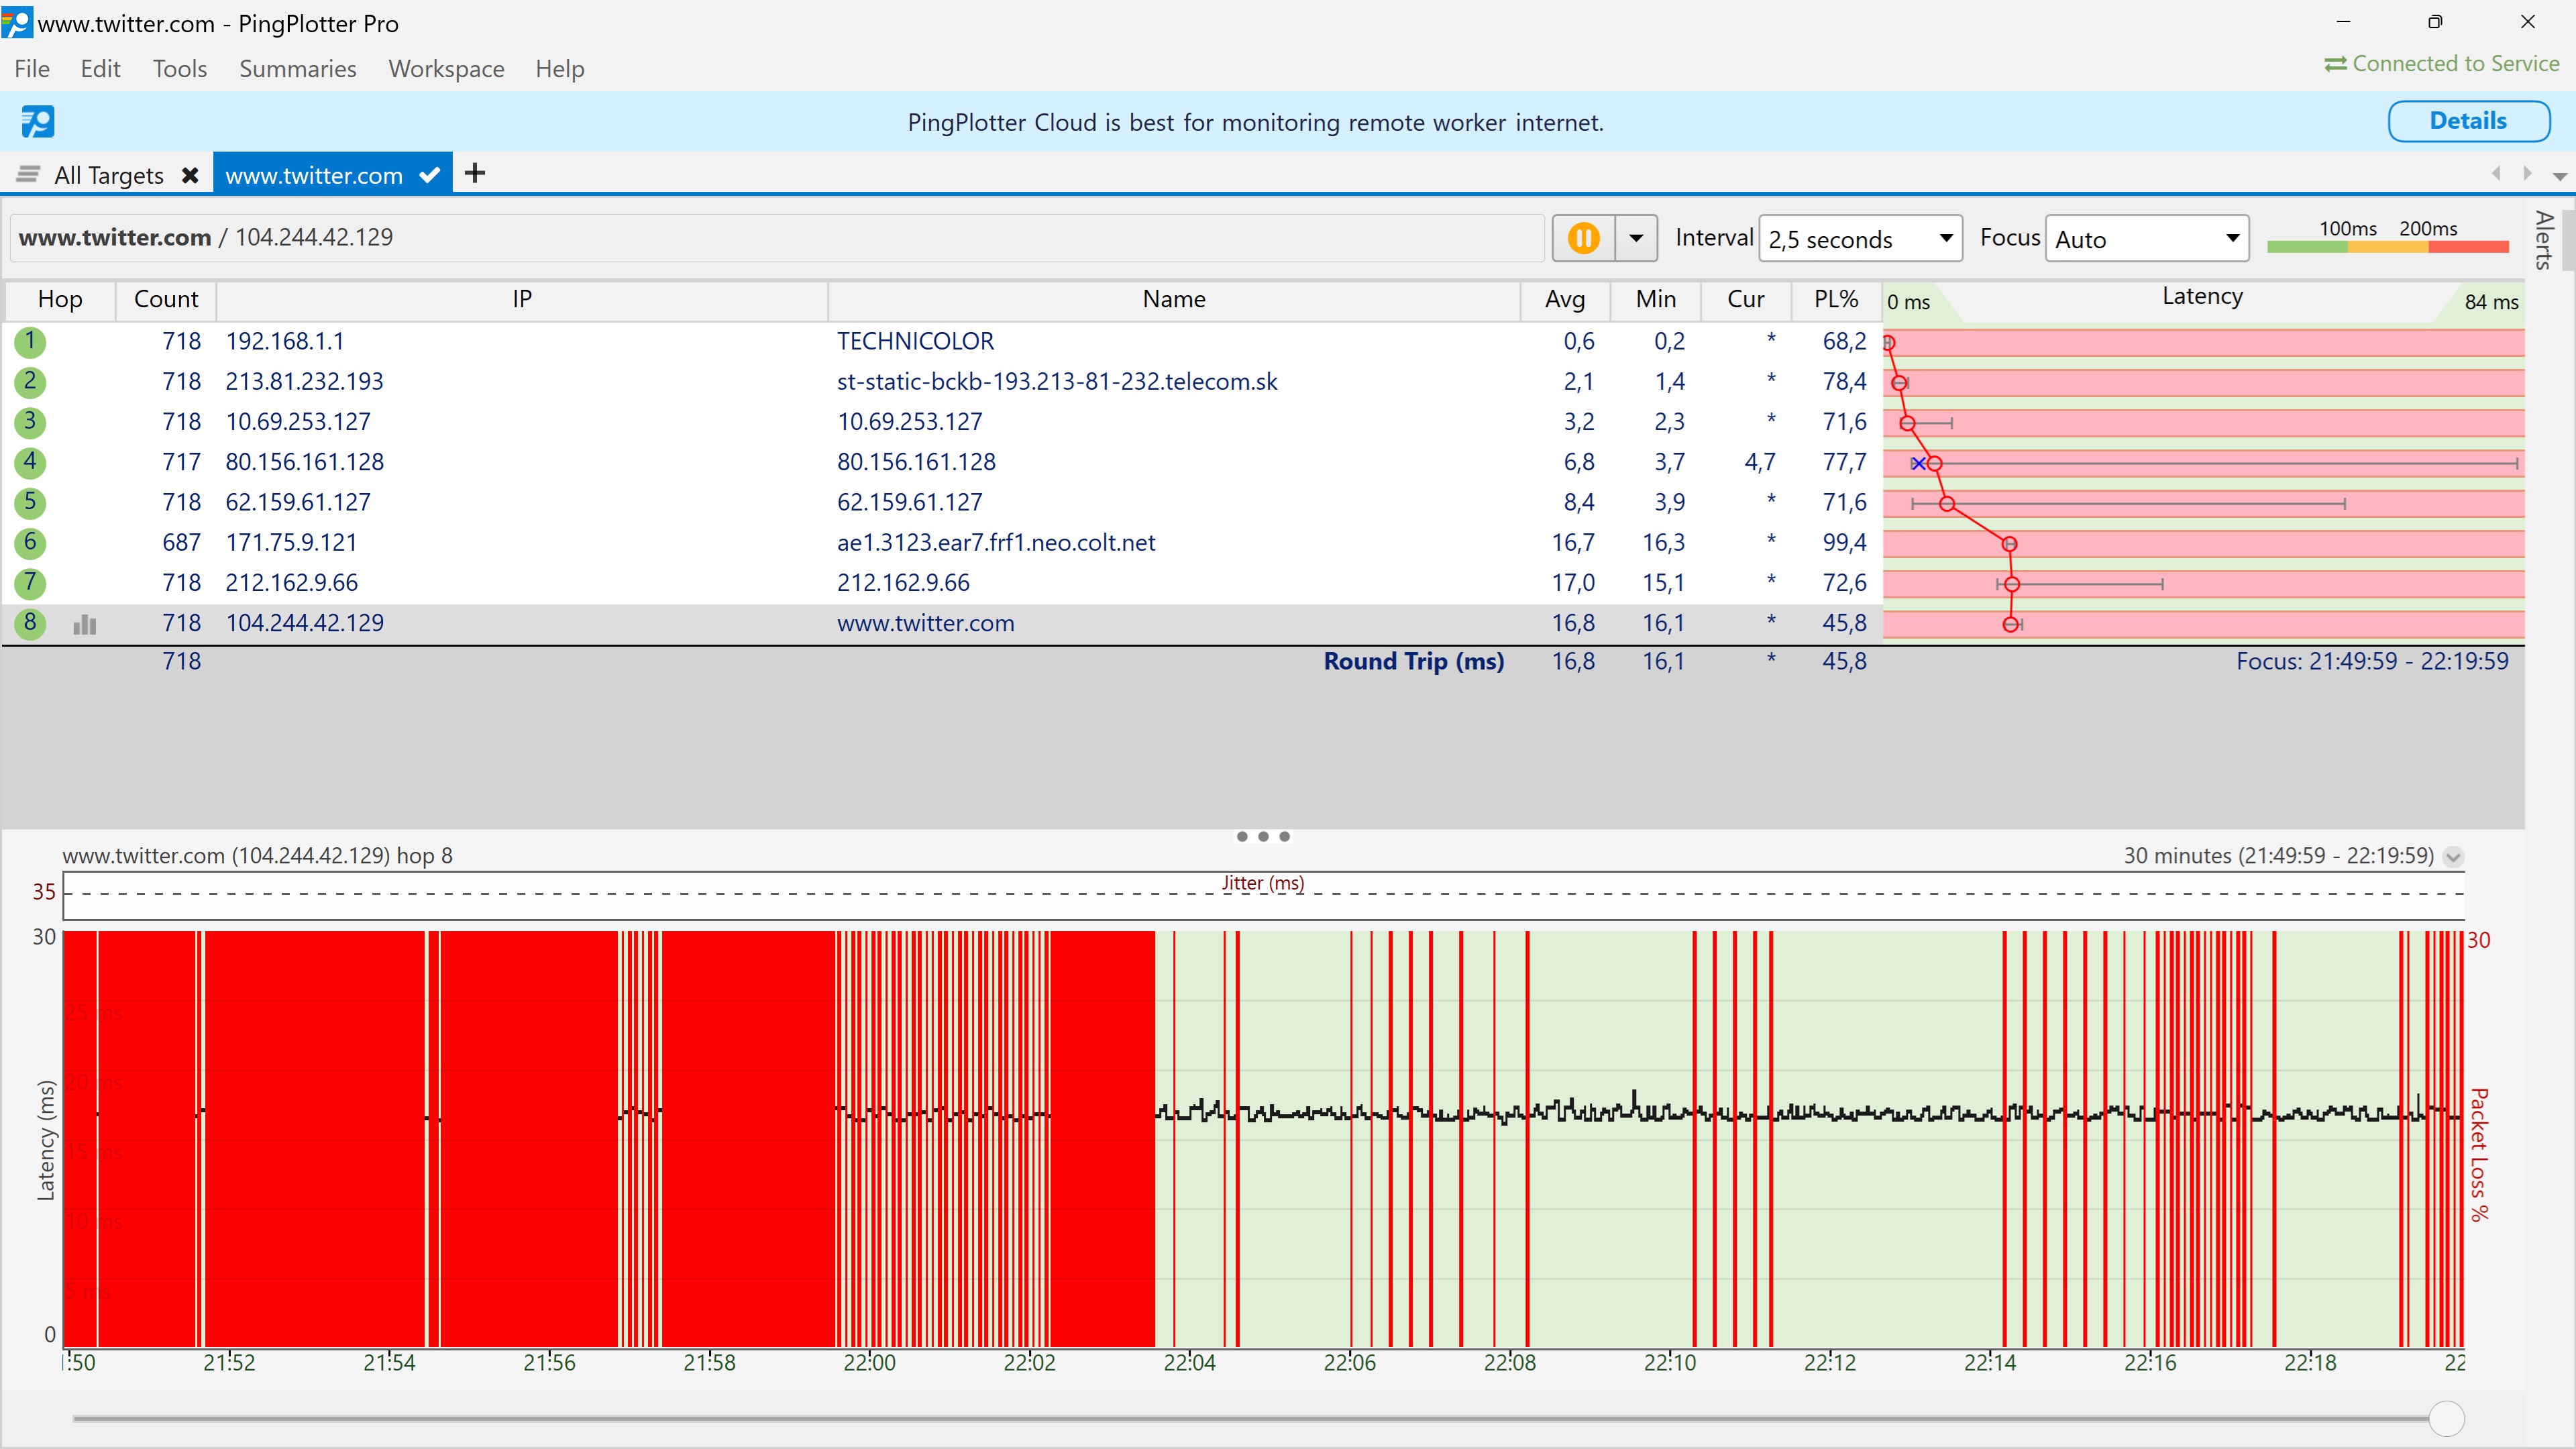Viewport: 2576px width, 1449px height.
Task: Pause tracing with the orange pause button
Action: [x=1583, y=238]
